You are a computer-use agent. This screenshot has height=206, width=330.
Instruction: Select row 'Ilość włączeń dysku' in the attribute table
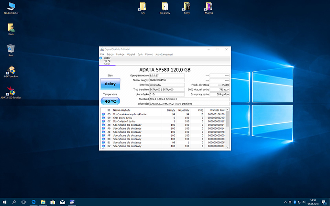click(163, 121)
